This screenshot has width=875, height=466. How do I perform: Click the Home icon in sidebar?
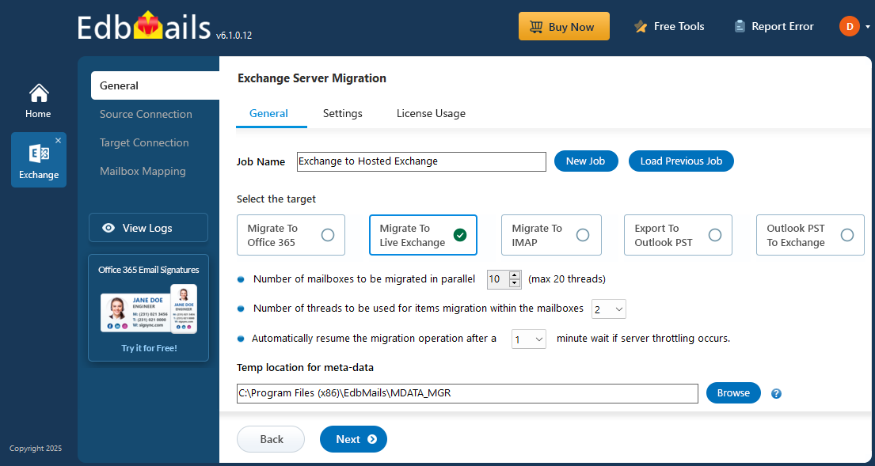38,100
